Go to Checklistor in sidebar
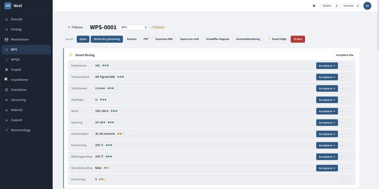The height and width of the screenshot is (189, 379). point(19,90)
